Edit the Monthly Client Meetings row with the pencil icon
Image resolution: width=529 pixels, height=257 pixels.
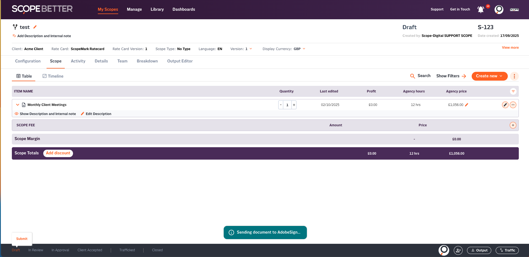click(505, 105)
